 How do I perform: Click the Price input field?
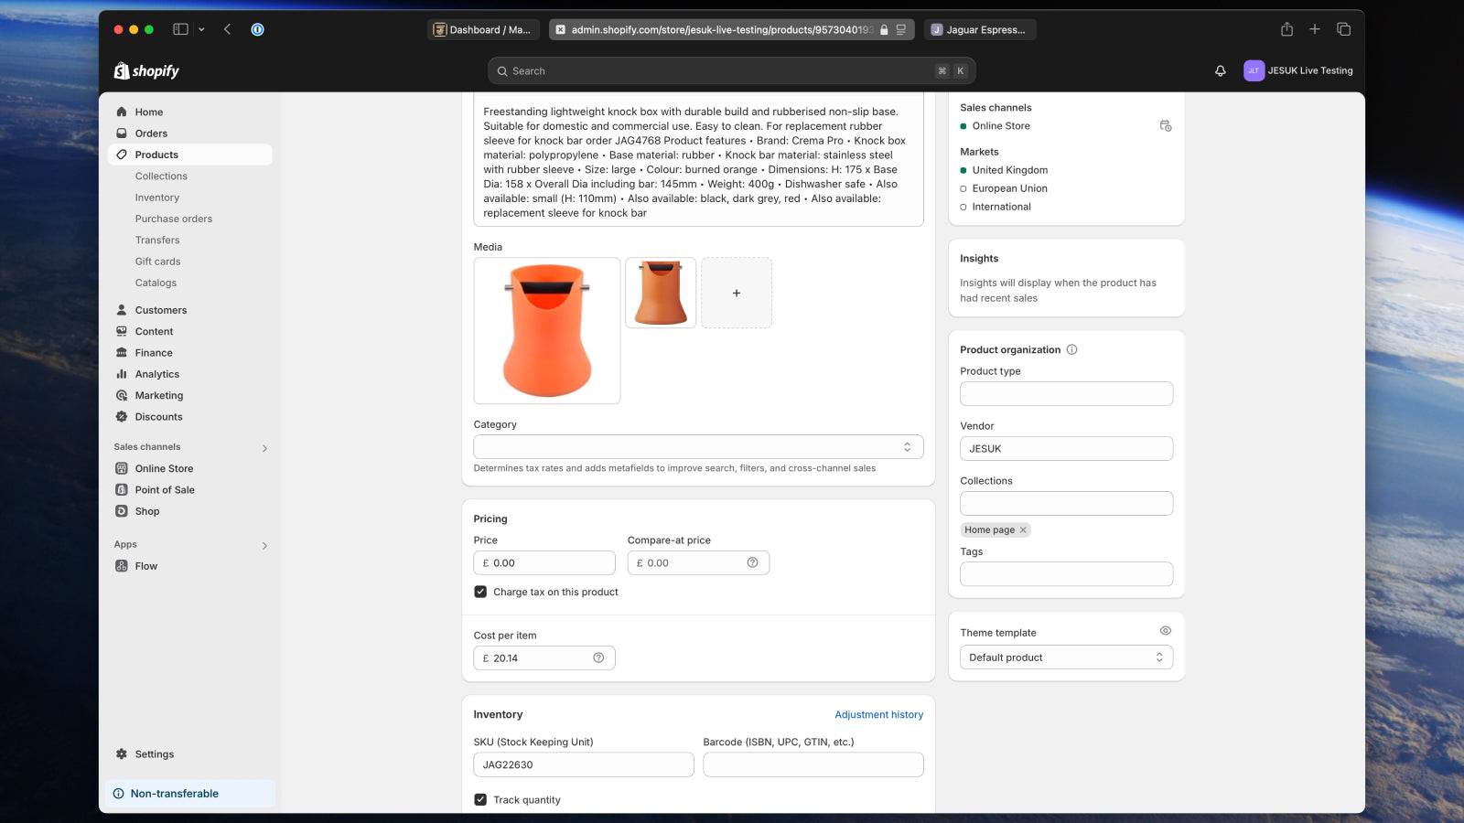tap(544, 562)
